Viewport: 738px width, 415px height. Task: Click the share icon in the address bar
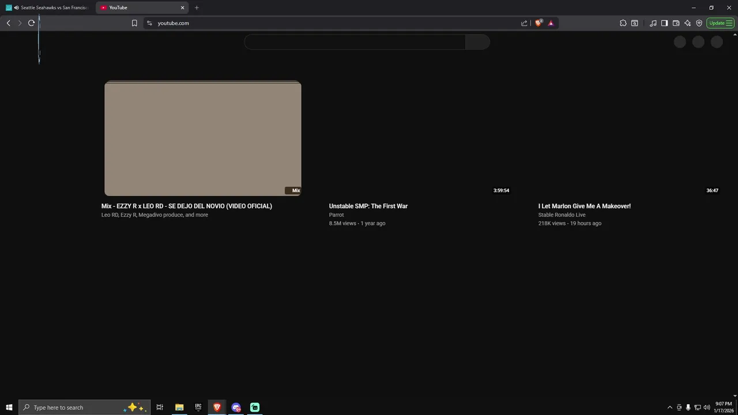click(x=524, y=23)
